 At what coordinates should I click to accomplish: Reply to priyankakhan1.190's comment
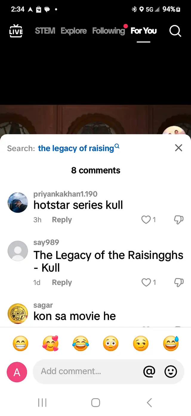[62, 220]
